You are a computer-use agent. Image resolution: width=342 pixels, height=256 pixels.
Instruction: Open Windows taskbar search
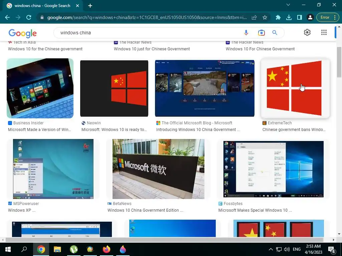[x=24, y=249]
